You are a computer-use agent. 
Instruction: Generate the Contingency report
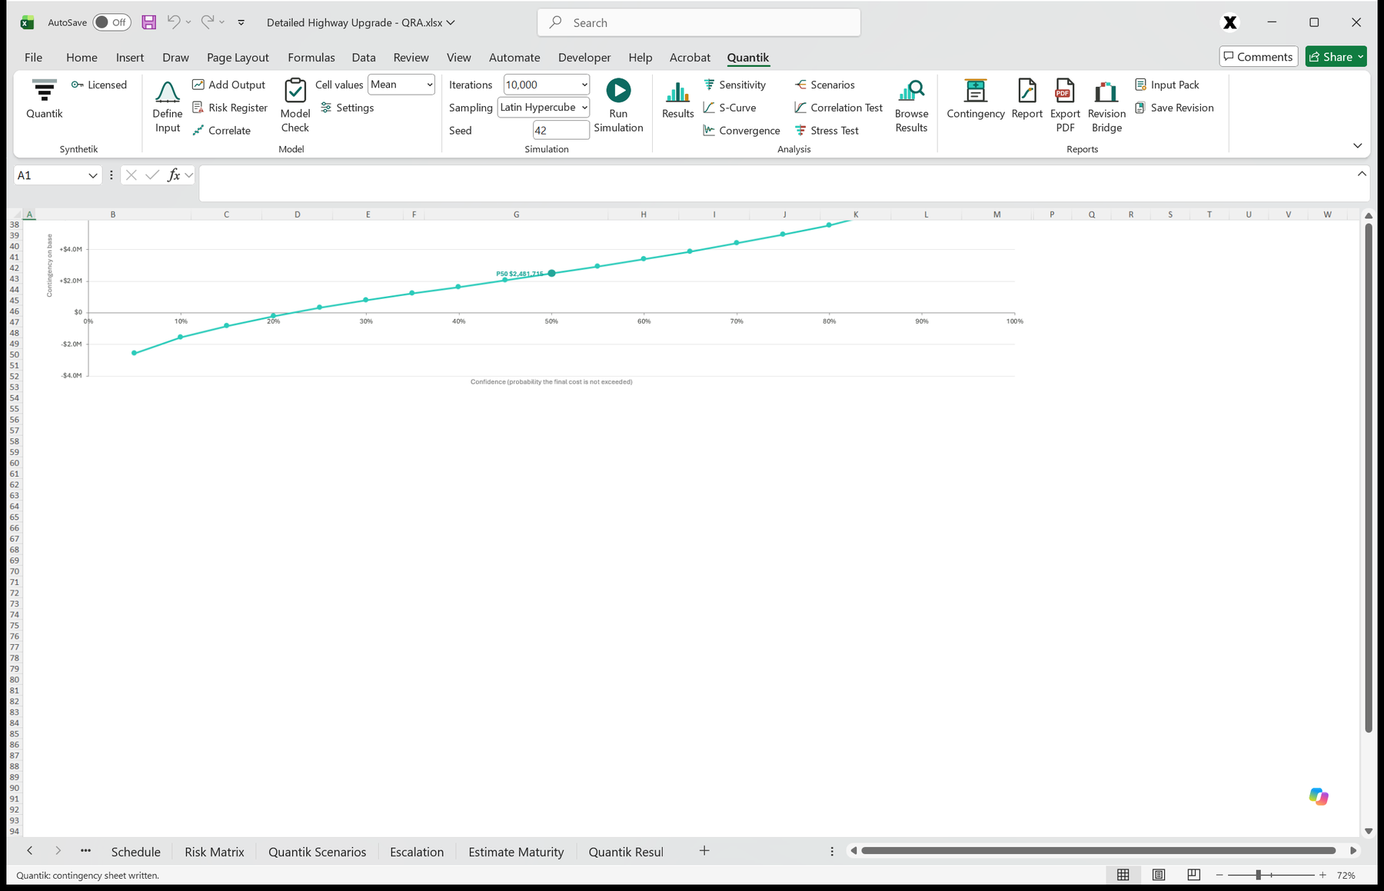pos(975,100)
